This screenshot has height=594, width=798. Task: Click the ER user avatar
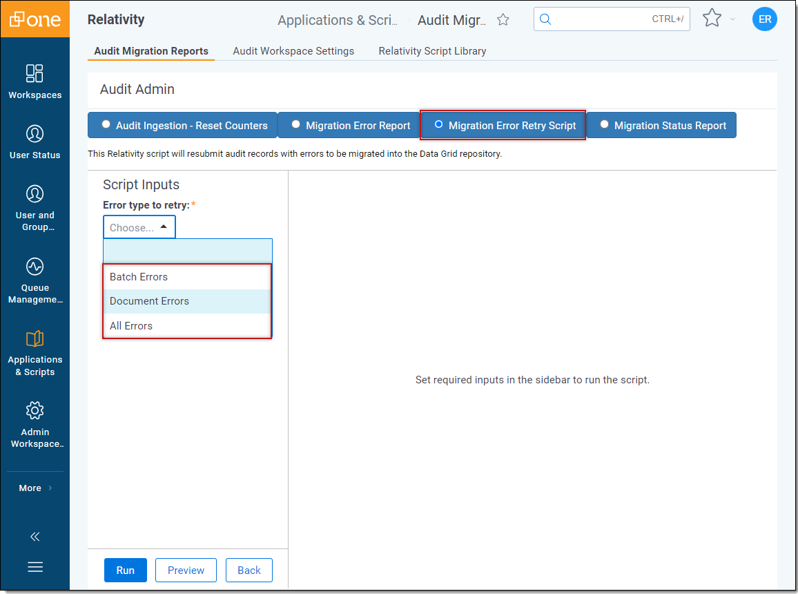click(764, 19)
